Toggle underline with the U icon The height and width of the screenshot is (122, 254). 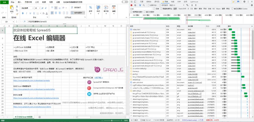click(30, 13)
